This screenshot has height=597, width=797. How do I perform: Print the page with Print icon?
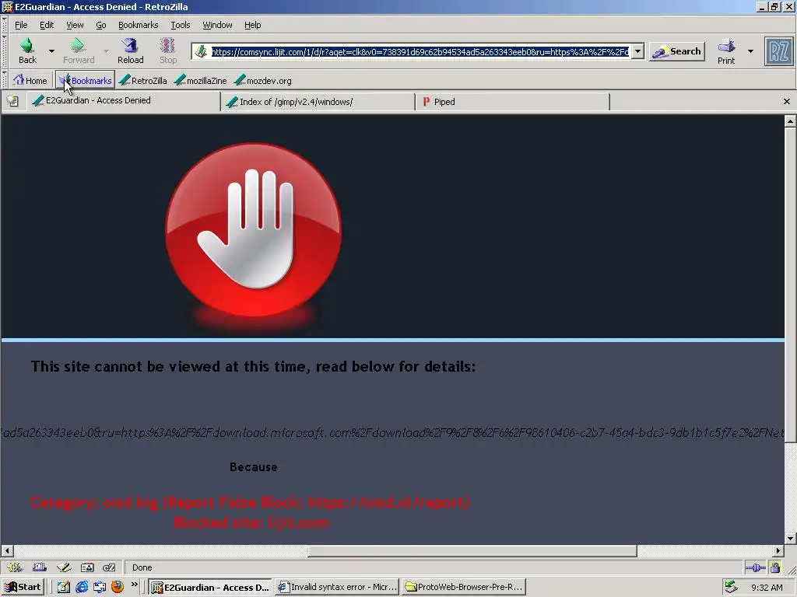click(726, 51)
